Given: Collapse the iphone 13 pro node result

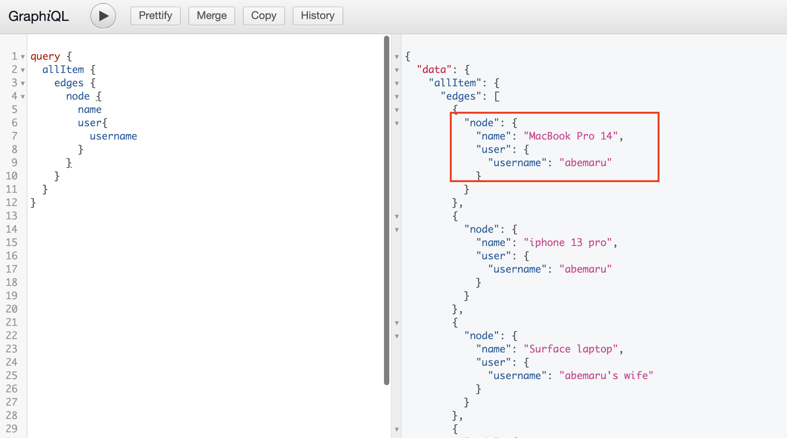Looking at the screenshot, I should [397, 230].
